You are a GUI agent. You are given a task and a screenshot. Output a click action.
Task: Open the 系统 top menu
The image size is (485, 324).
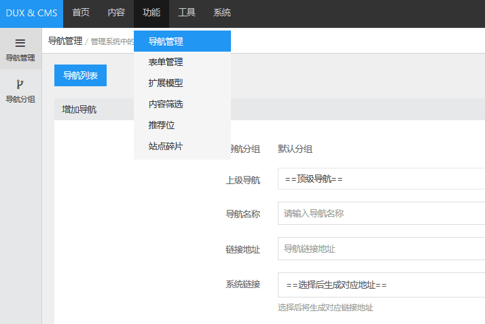(222, 13)
